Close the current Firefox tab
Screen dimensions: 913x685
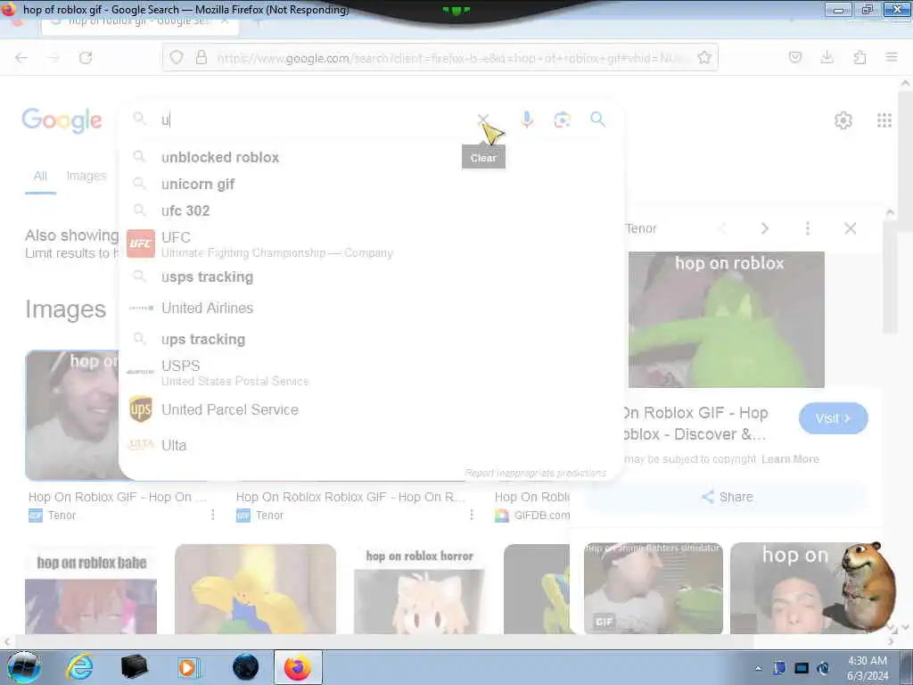click(x=224, y=21)
